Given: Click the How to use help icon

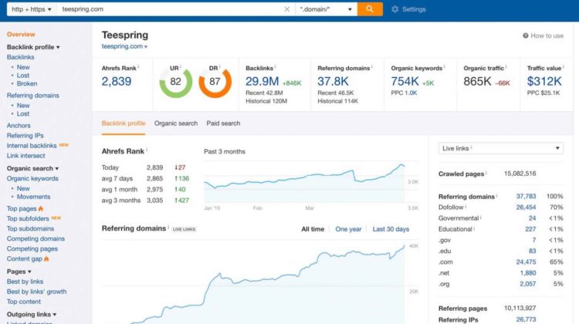Looking at the screenshot, I should pyautogui.click(x=526, y=35).
